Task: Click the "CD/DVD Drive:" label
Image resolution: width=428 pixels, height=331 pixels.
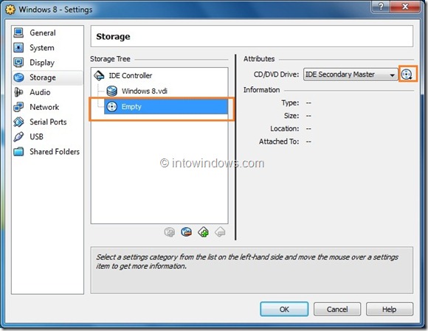Action: [276, 74]
